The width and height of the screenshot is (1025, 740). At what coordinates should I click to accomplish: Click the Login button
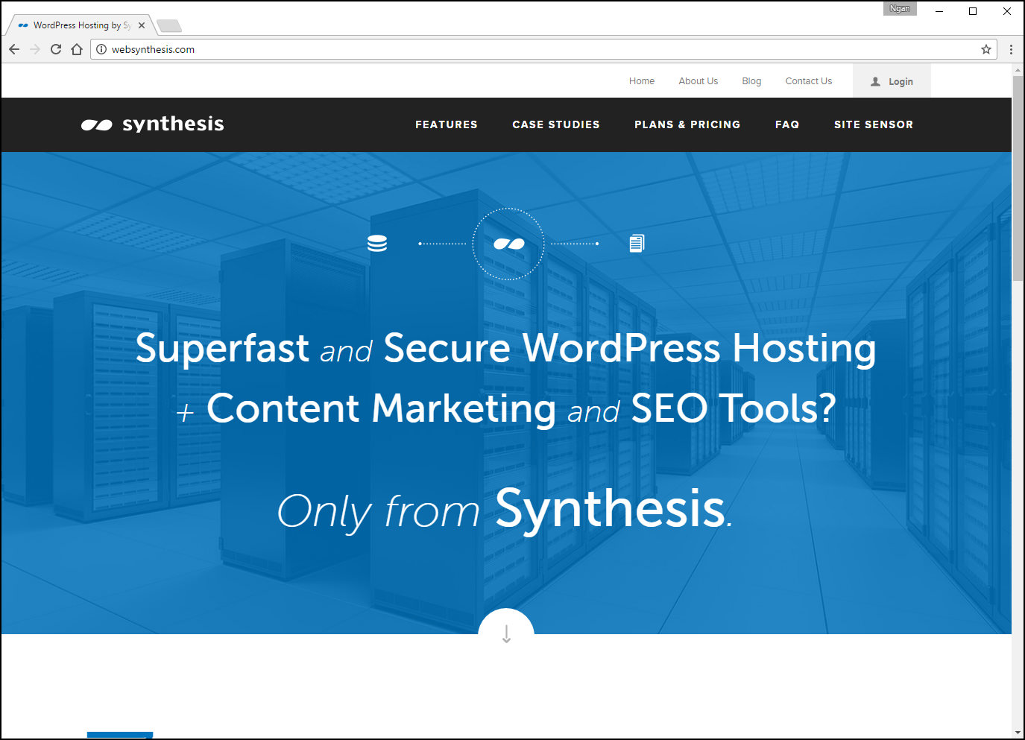click(892, 81)
